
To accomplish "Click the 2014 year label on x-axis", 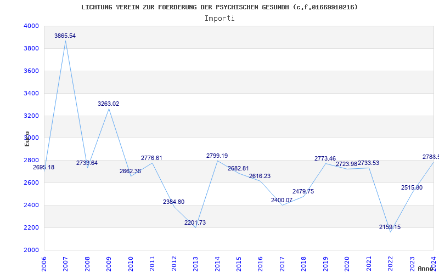I will (217, 264).
